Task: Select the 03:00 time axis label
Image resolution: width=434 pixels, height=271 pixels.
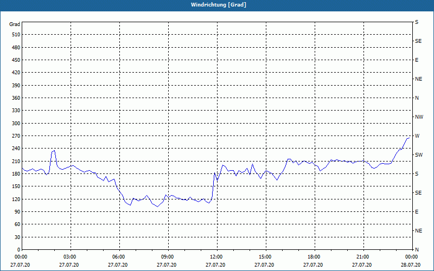Action: click(x=69, y=257)
